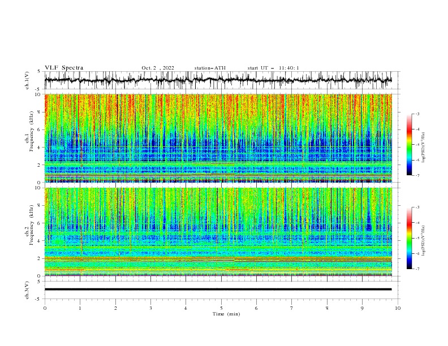Click the "ch.3(V)" axis label

(x=27, y=290)
